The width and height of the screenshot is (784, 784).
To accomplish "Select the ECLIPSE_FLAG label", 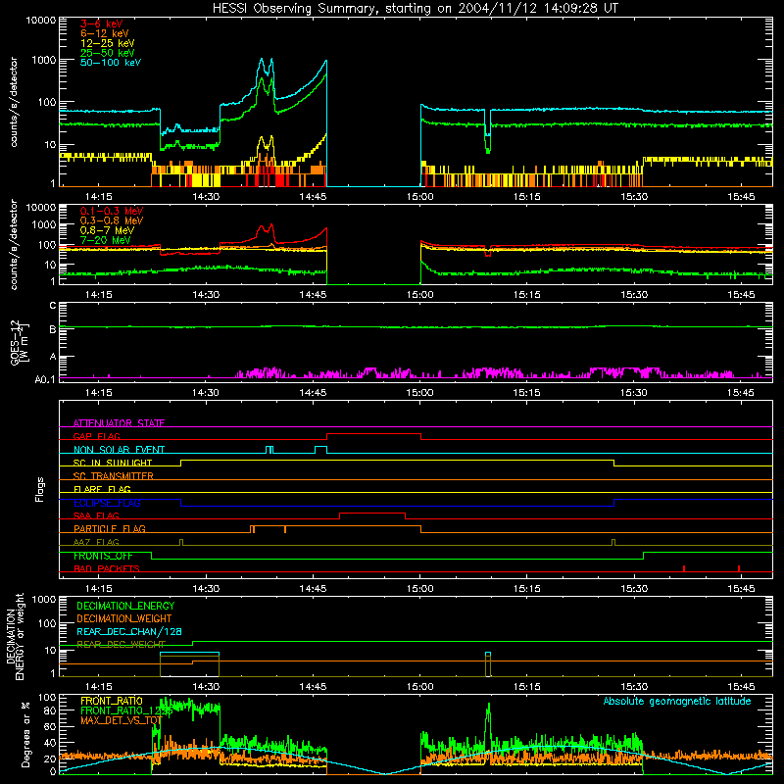I will pyautogui.click(x=107, y=503).
